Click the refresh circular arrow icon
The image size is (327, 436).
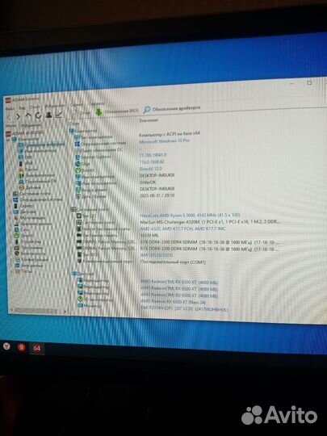(38, 115)
